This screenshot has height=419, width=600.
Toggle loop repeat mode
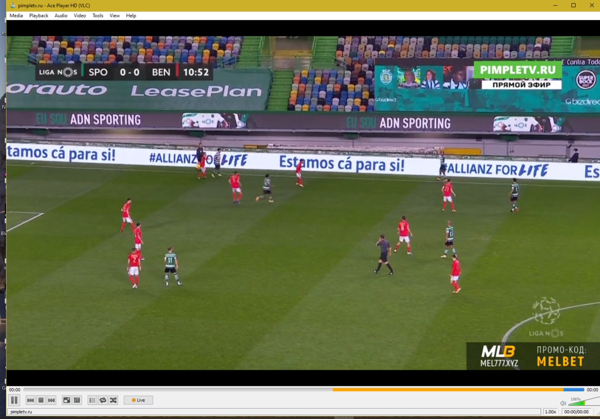pyautogui.click(x=103, y=400)
